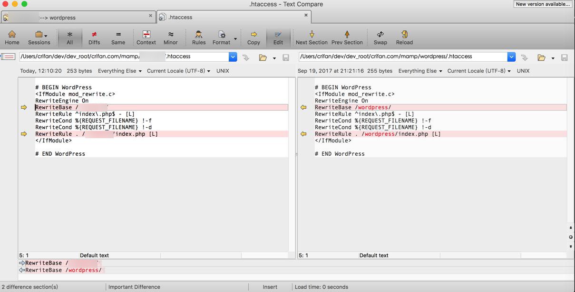Expand right browse folder dropdown arrow
The image size is (575, 292).
click(553, 58)
